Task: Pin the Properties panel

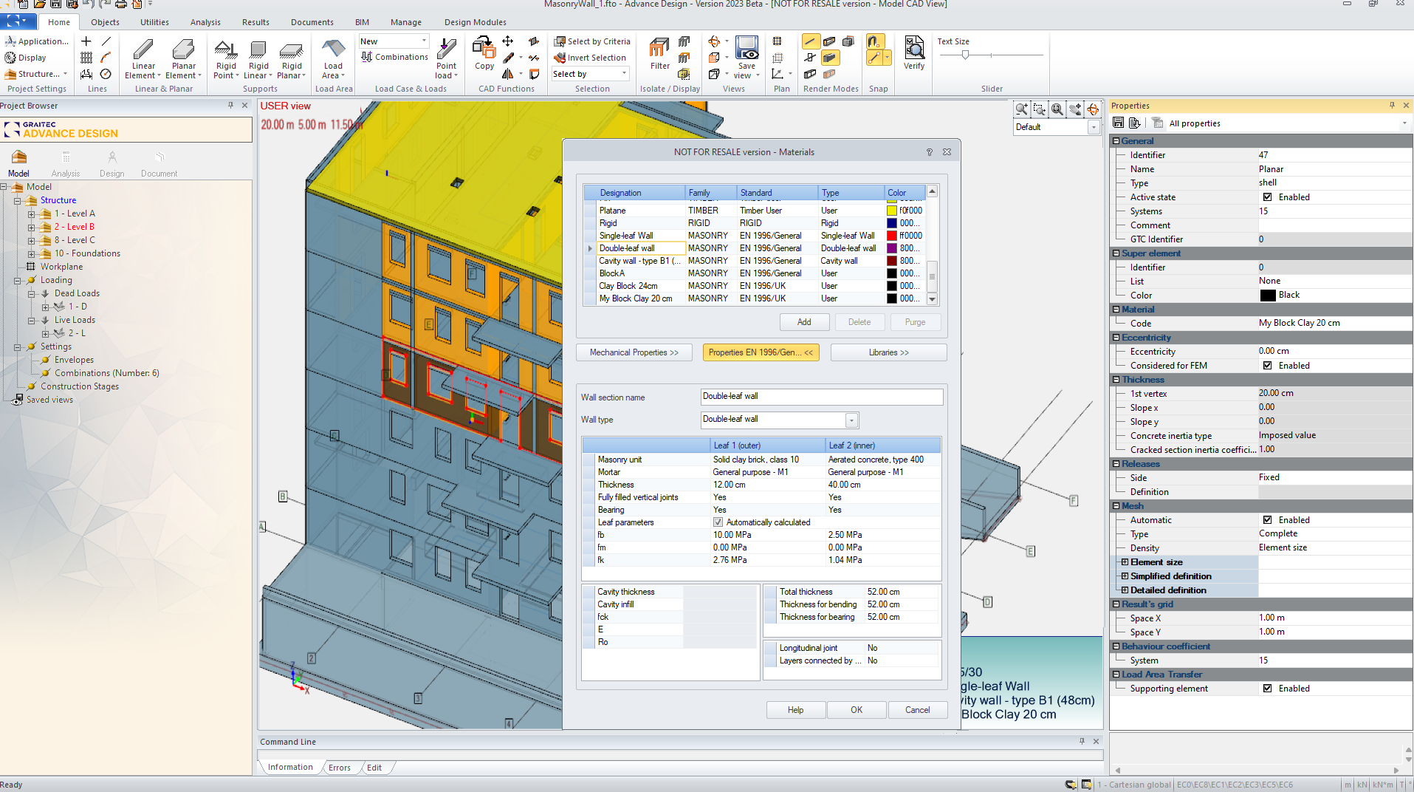Action: 1392,106
